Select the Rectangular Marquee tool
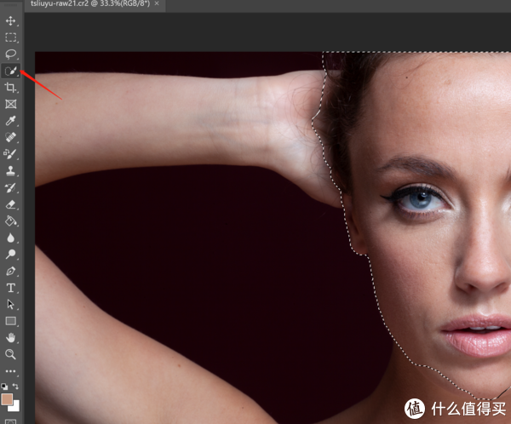 pyautogui.click(x=10, y=37)
